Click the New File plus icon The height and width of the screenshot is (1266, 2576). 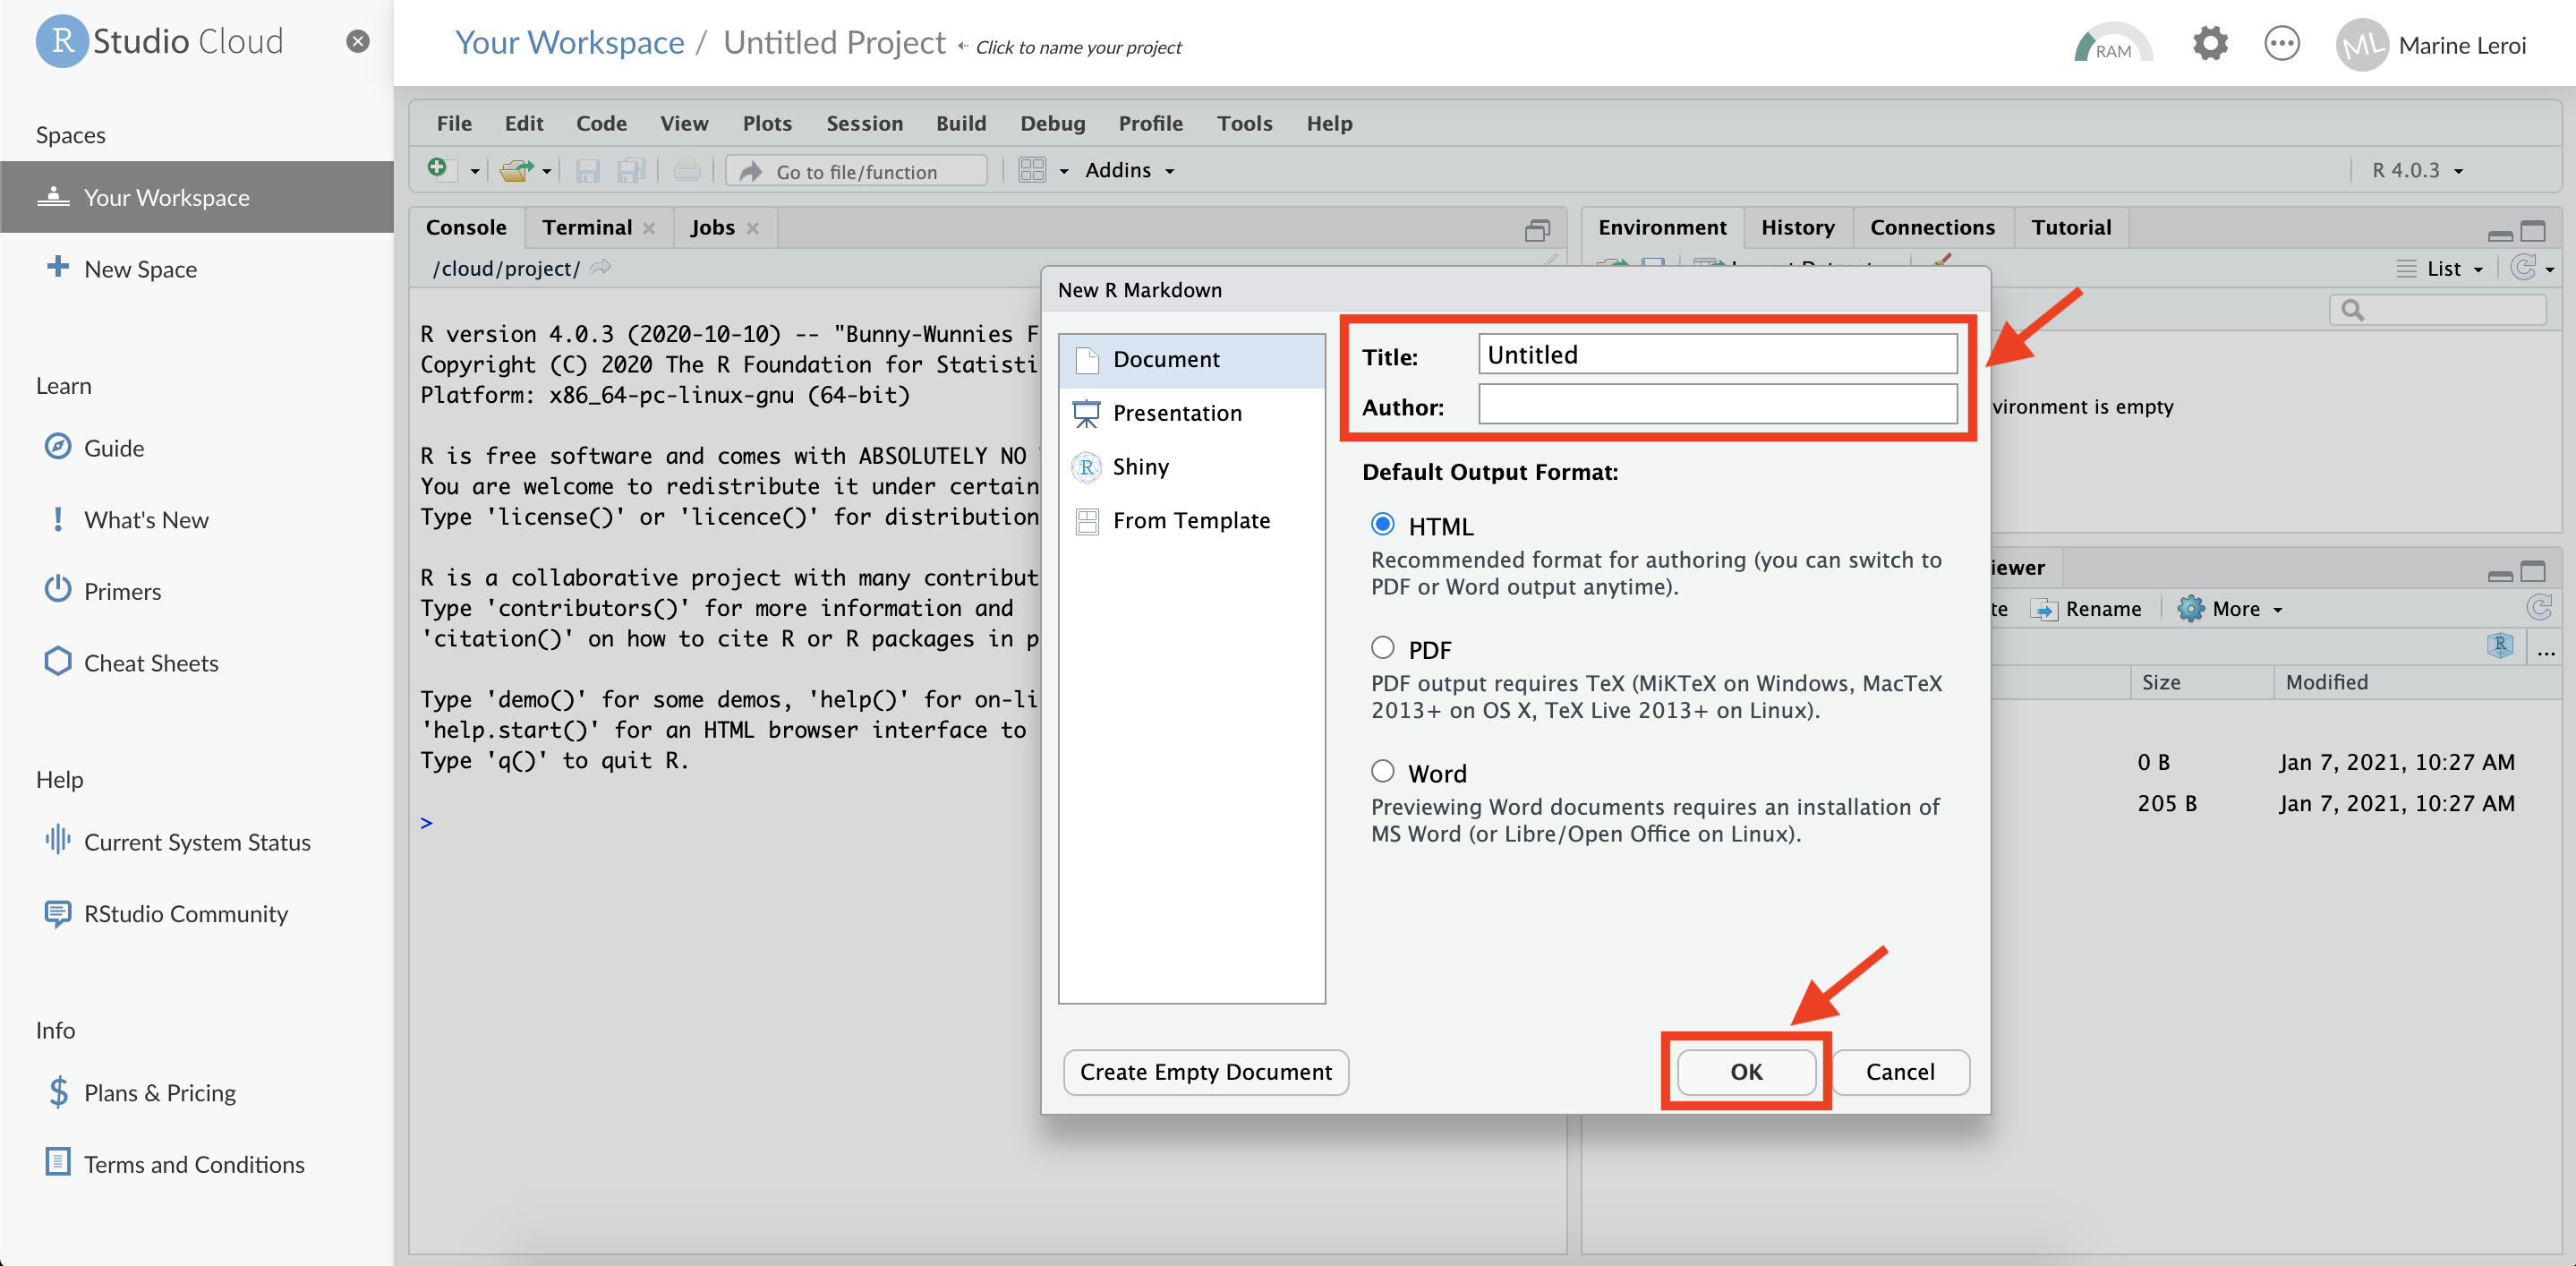coord(440,170)
